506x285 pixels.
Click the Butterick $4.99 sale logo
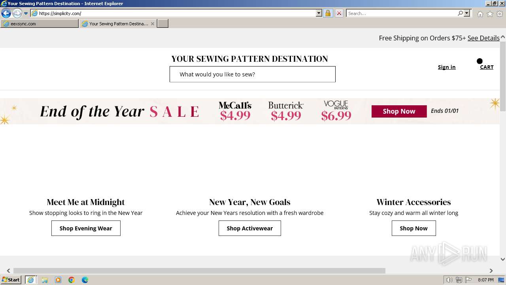(x=286, y=111)
